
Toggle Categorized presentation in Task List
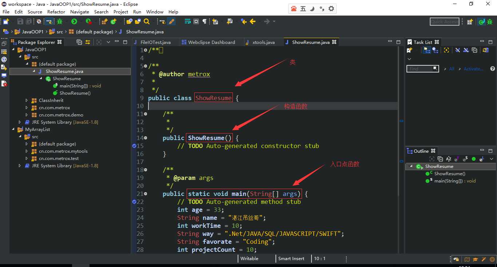(427, 50)
